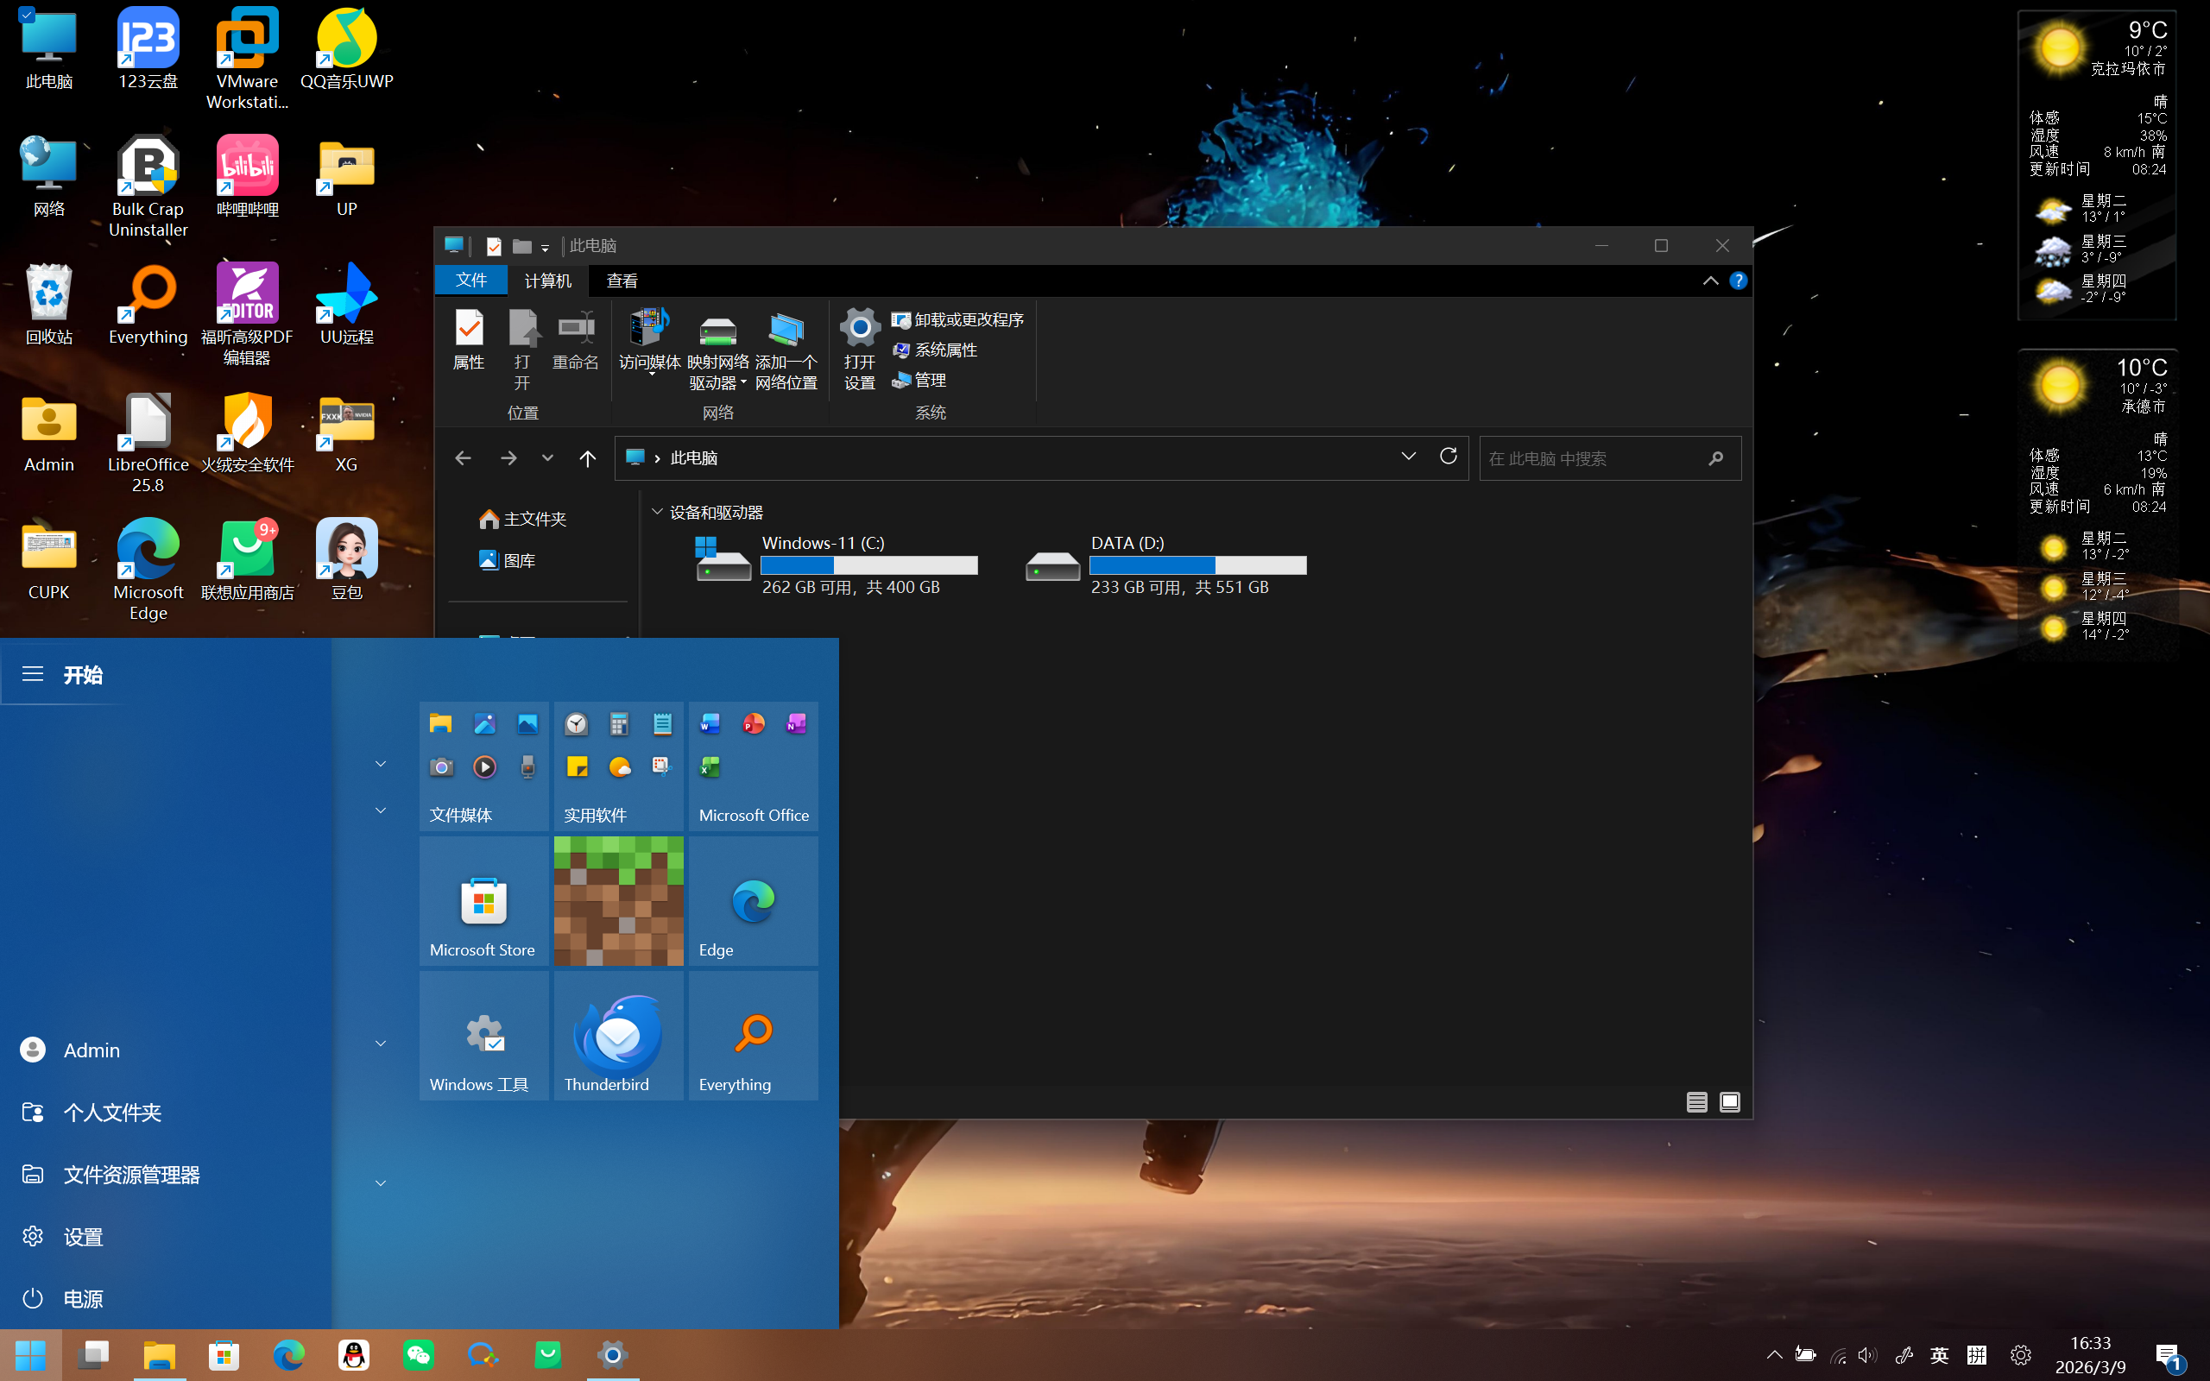
Task: Click the Windows Start button on taskbar
Action: point(31,1355)
